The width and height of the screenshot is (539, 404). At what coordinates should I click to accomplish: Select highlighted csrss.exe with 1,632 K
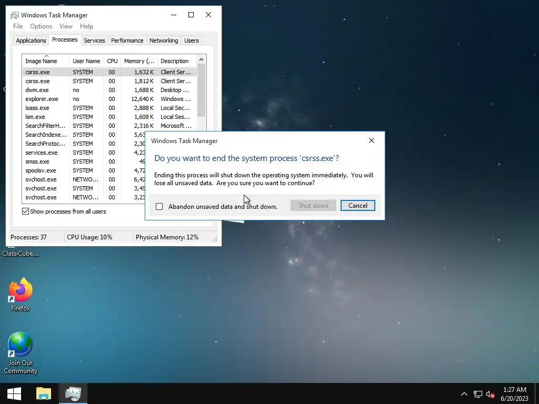point(109,72)
